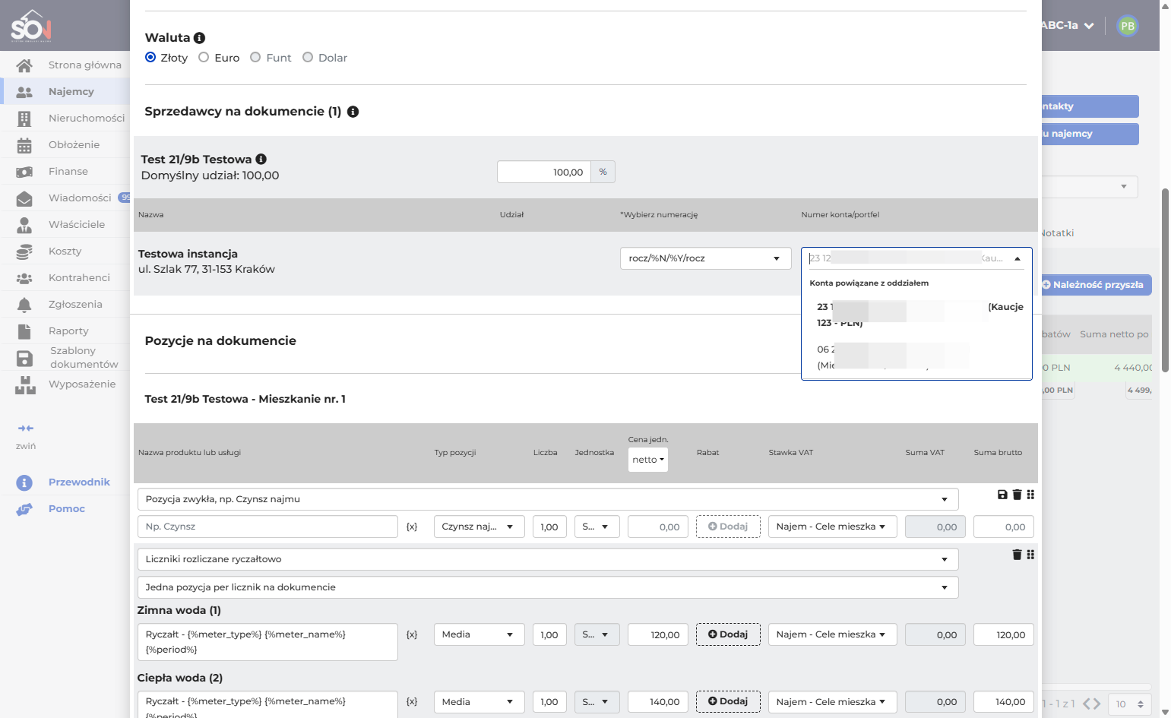Screen dimensions: 1171x718
Task: Save the Czynsz najmu position with floppy icon
Action: click(x=1002, y=495)
